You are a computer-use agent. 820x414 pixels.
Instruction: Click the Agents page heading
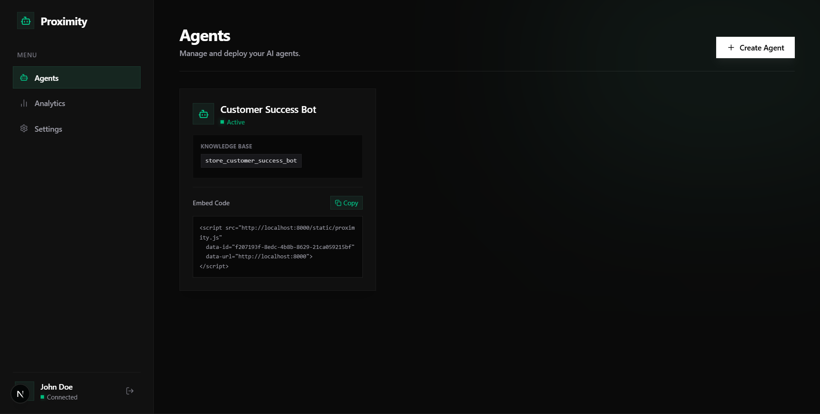[x=205, y=36]
